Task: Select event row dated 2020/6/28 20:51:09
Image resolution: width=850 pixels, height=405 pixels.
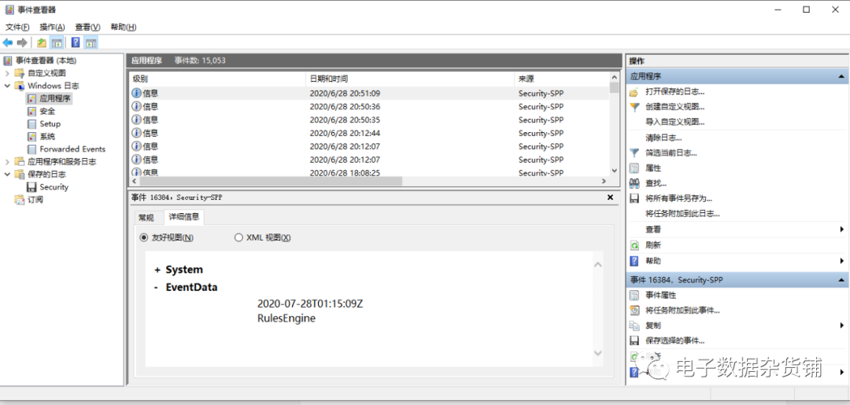Action: 369,93
